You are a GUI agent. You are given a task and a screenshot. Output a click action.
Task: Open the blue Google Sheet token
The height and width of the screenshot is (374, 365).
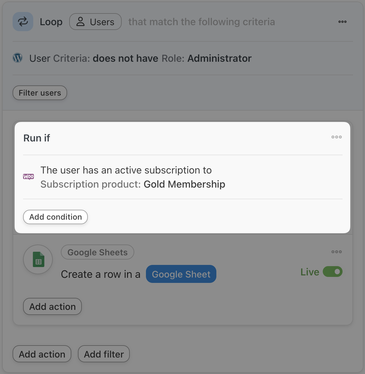[x=181, y=274]
